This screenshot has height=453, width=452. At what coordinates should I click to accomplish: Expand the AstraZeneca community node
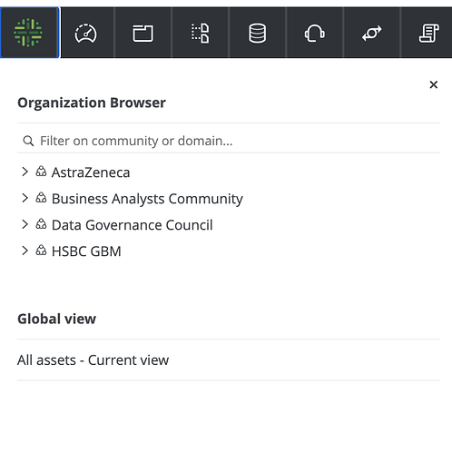pos(25,172)
